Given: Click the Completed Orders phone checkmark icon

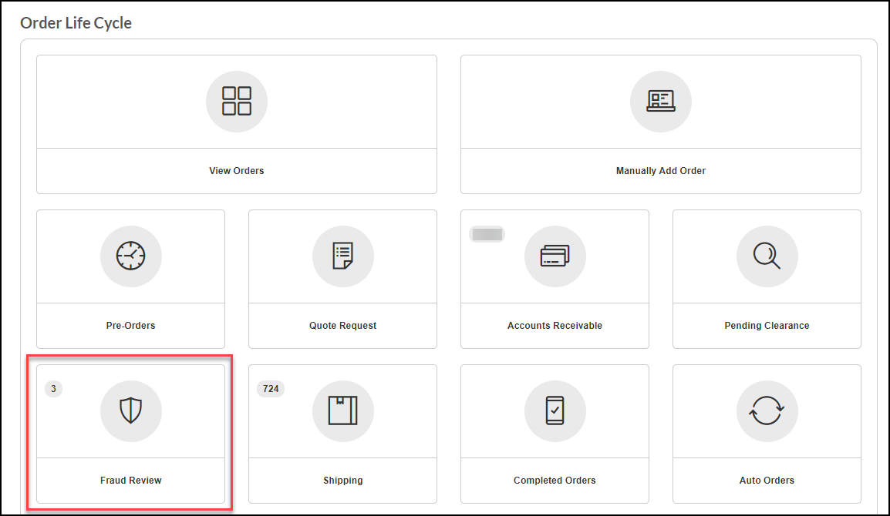Looking at the screenshot, I should click(x=555, y=410).
